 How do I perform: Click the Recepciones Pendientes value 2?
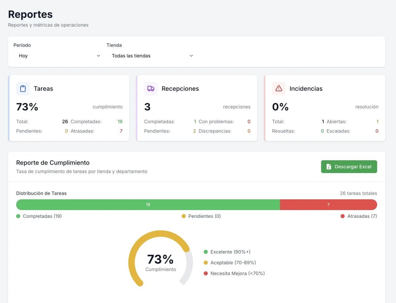(195, 131)
